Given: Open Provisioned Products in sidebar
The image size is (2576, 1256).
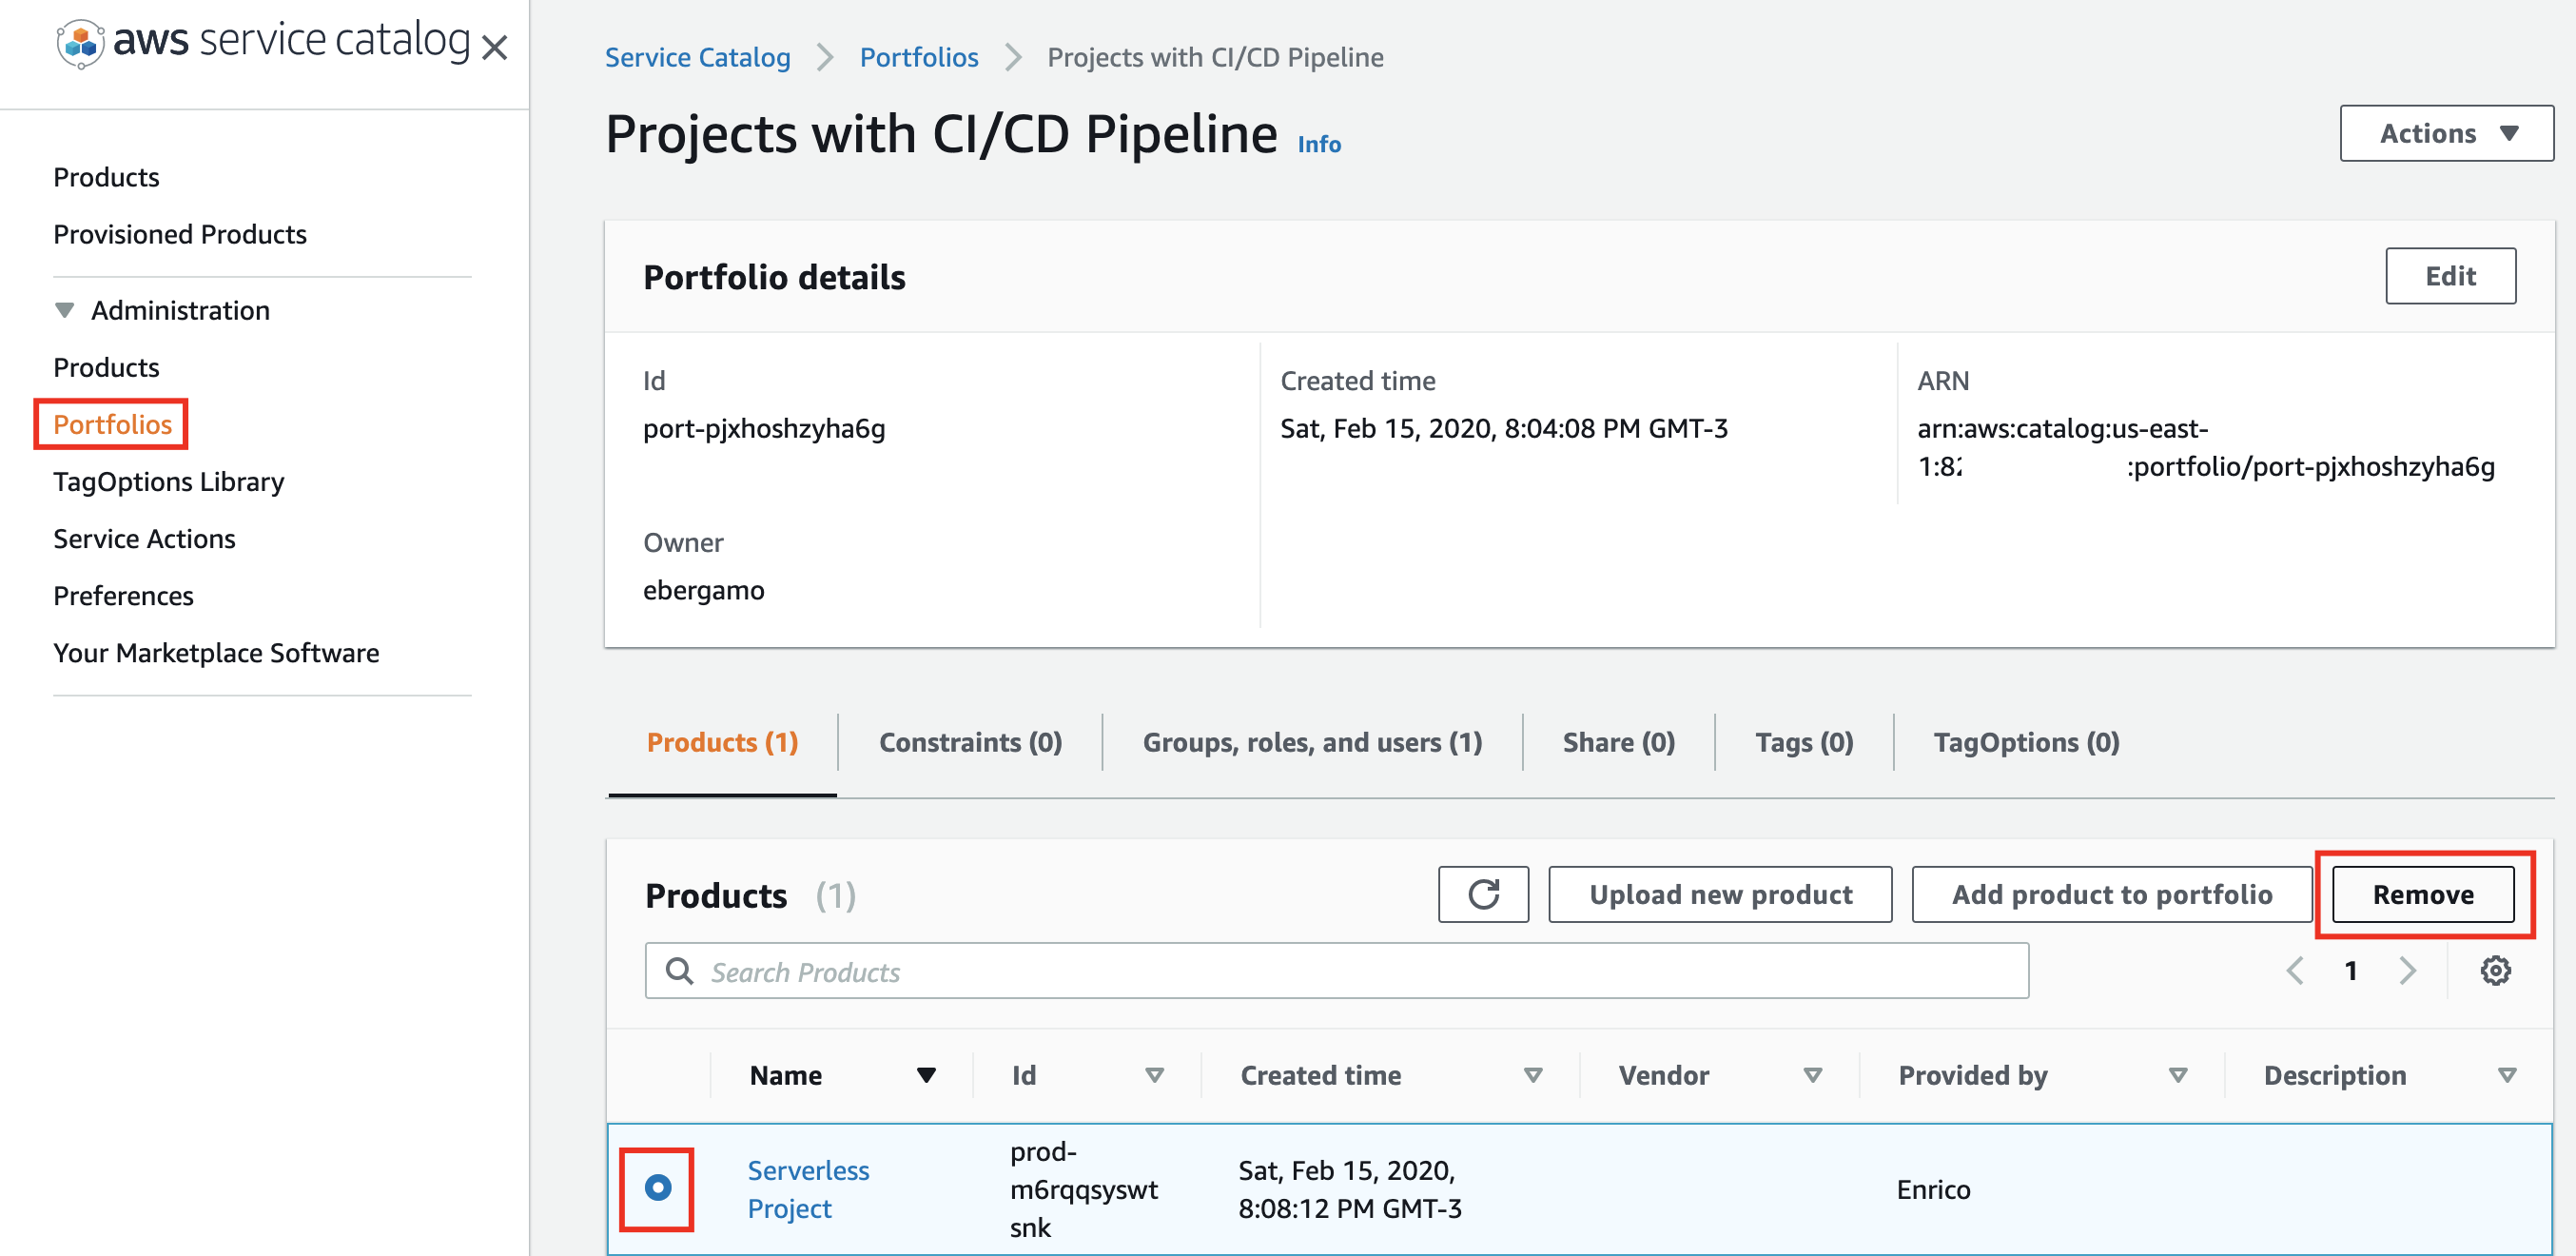Looking at the screenshot, I should 180,234.
